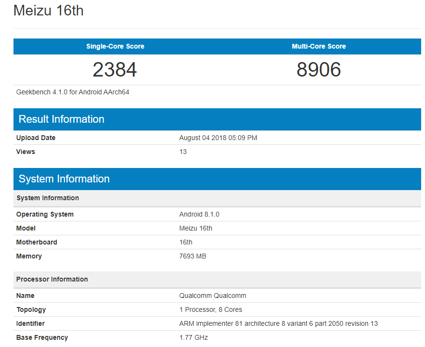Click the Processor Information subheading
The height and width of the screenshot is (347, 425).
pos(52,279)
